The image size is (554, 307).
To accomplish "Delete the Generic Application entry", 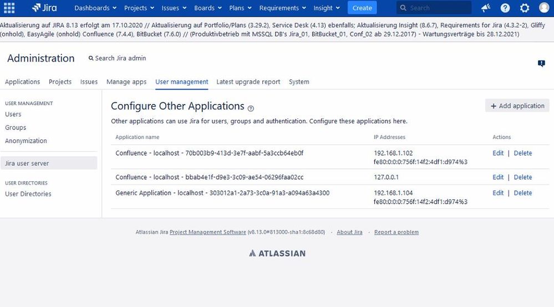I will [x=523, y=193].
